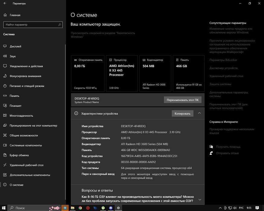Open the Безопасность Windows details link
The height and width of the screenshot is (211, 264).
(x=103, y=35)
